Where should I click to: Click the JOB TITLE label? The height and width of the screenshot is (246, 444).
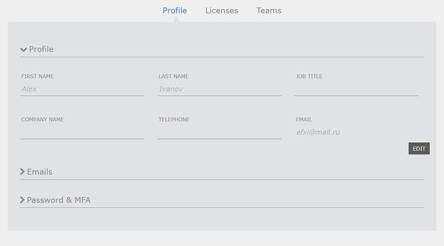click(309, 76)
